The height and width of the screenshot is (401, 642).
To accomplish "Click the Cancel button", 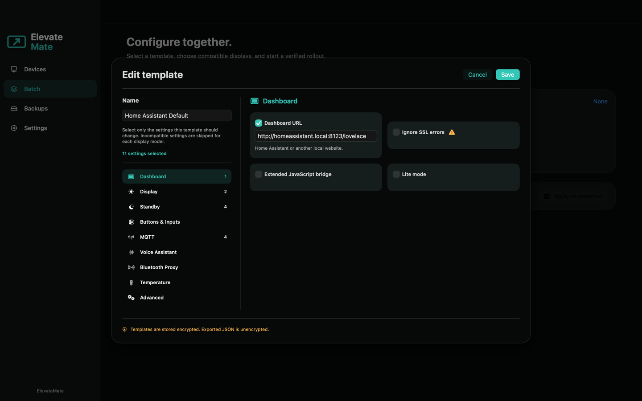I will coord(477,74).
